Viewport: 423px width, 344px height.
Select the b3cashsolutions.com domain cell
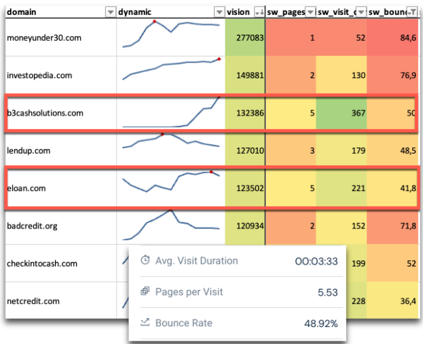45,113
